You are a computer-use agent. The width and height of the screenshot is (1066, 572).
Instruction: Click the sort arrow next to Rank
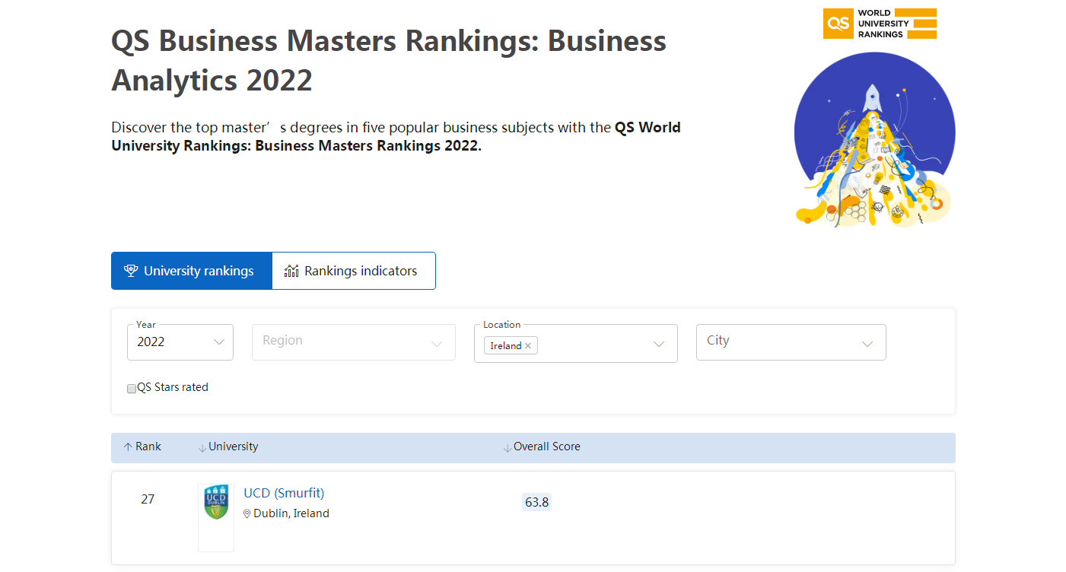coord(128,447)
